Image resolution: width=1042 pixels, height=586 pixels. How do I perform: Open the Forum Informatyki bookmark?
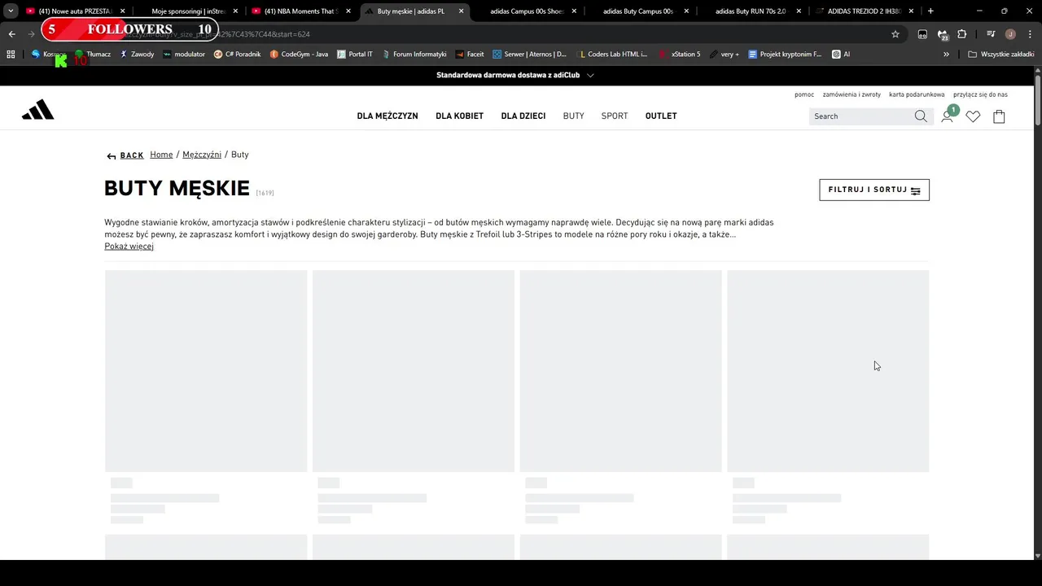(x=414, y=54)
